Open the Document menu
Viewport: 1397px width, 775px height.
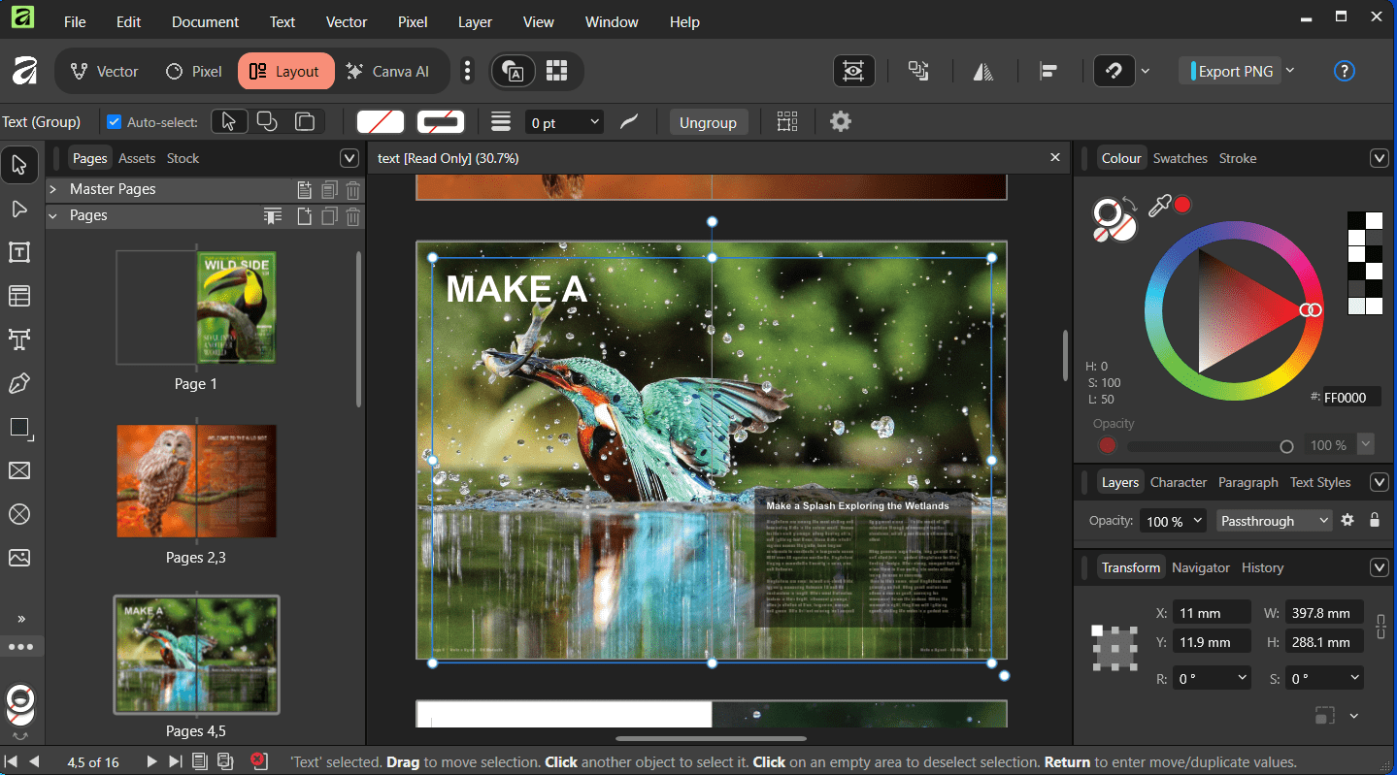tap(205, 21)
